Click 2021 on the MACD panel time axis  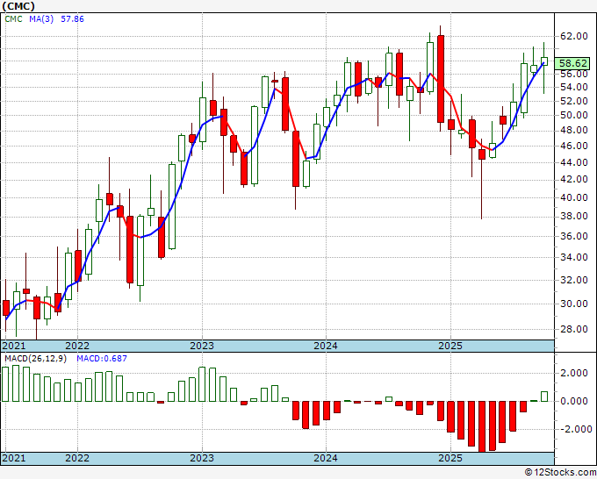pos(14,458)
